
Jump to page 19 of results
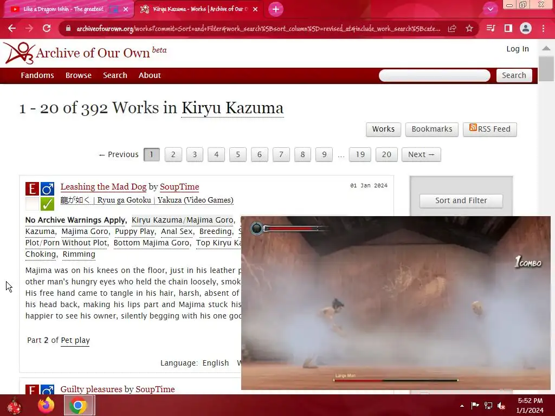point(360,154)
